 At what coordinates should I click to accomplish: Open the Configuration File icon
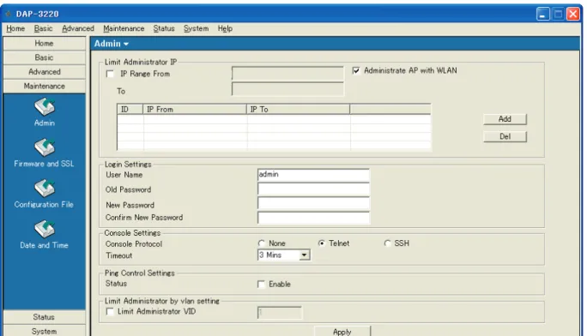point(45,189)
